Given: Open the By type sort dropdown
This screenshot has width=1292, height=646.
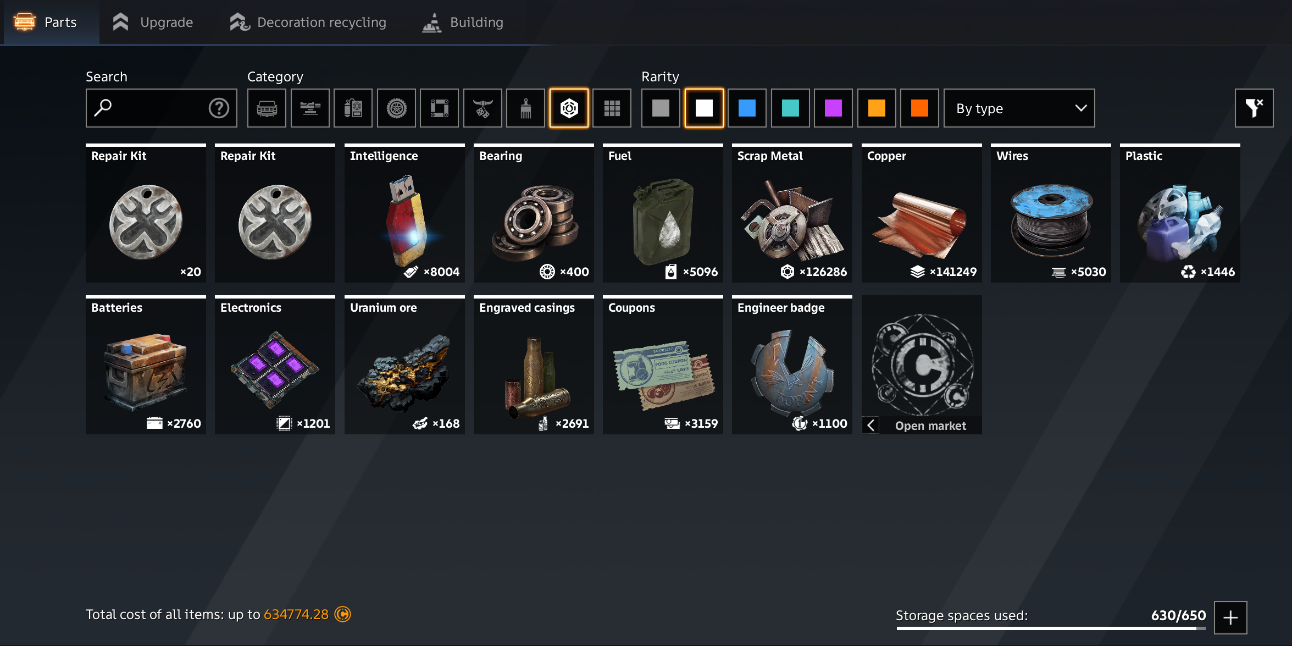Looking at the screenshot, I should click(1019, 108).
